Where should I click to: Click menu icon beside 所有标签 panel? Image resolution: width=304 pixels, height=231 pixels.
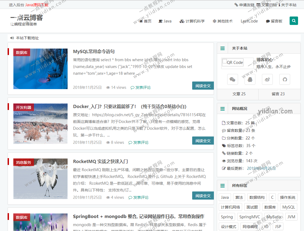pos(223,186)
